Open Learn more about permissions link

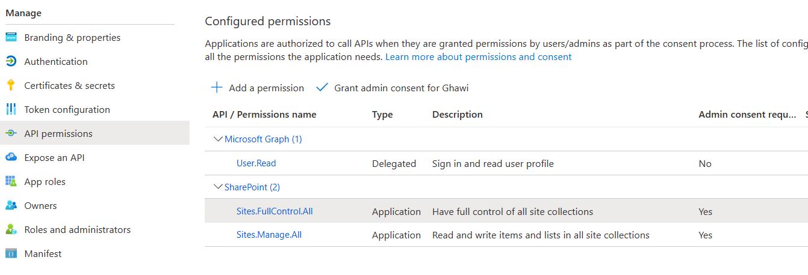tap(478, 57)
